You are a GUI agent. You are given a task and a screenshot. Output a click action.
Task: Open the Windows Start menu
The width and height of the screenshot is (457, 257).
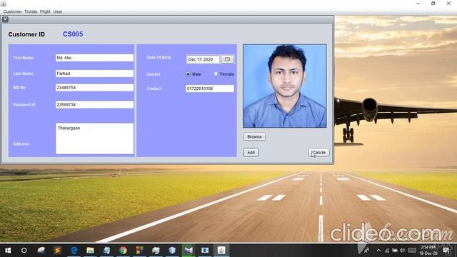point(8,251)
